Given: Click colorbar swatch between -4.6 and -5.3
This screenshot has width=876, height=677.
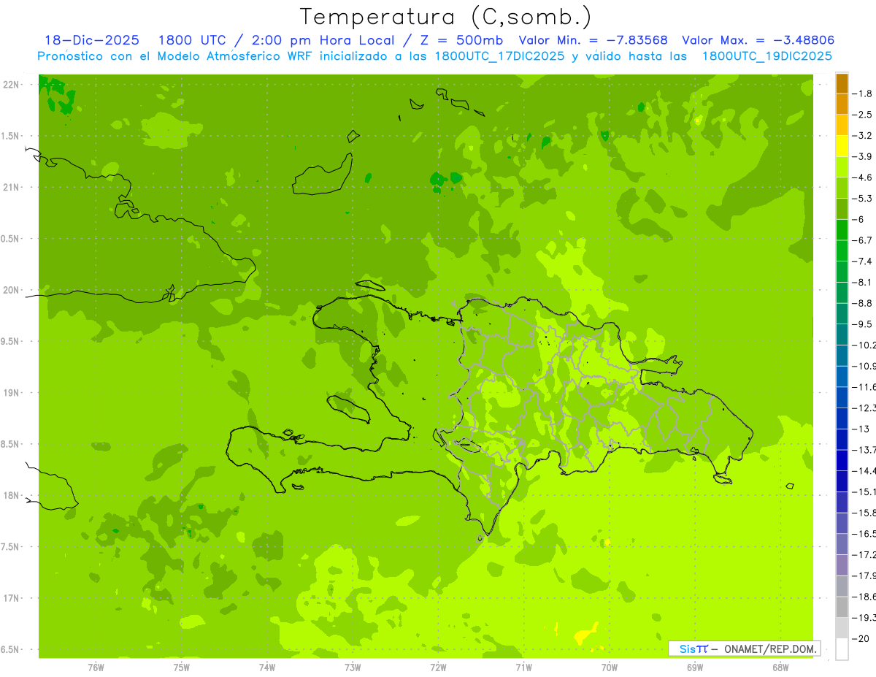Looking at the screenshot, I should [842, 188].
